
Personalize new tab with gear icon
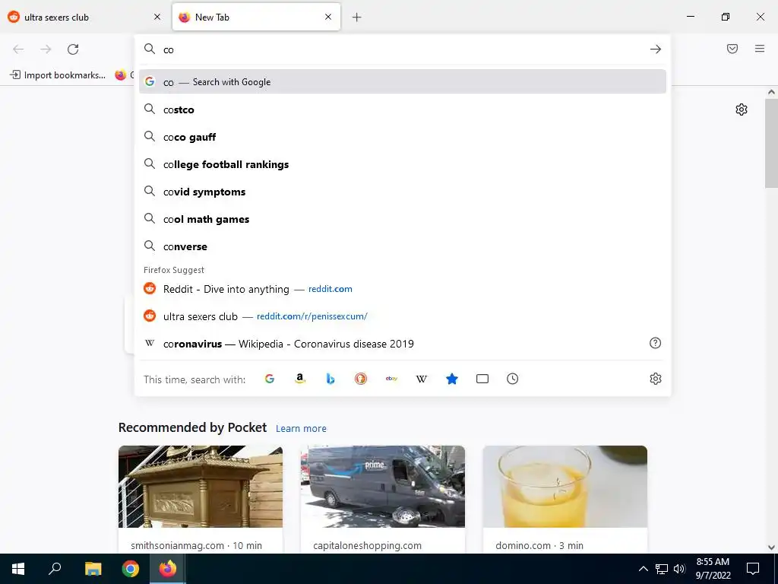pos(742,109)
